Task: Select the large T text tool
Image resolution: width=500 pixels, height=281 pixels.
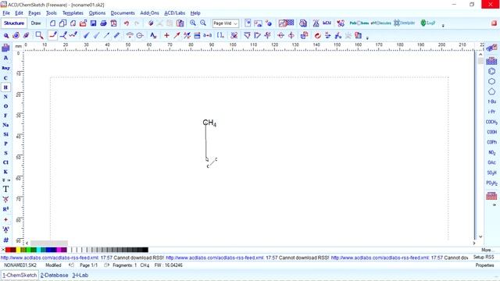Action: [5, 189]
